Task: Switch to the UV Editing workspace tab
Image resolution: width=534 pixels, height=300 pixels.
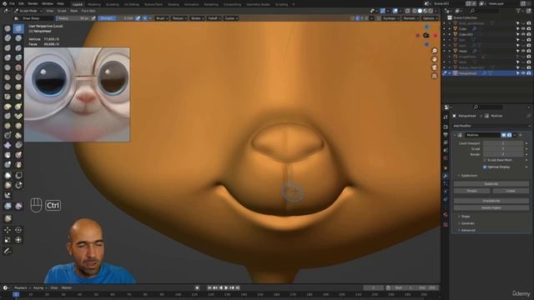Action: 132,4
